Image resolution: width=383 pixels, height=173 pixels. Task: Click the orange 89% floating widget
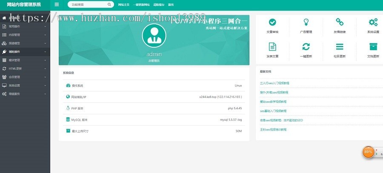[368, 152]
